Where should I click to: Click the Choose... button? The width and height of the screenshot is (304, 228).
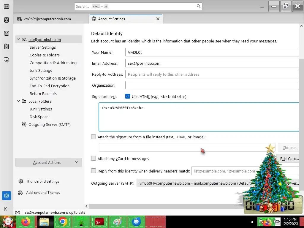tap(289, 148)
